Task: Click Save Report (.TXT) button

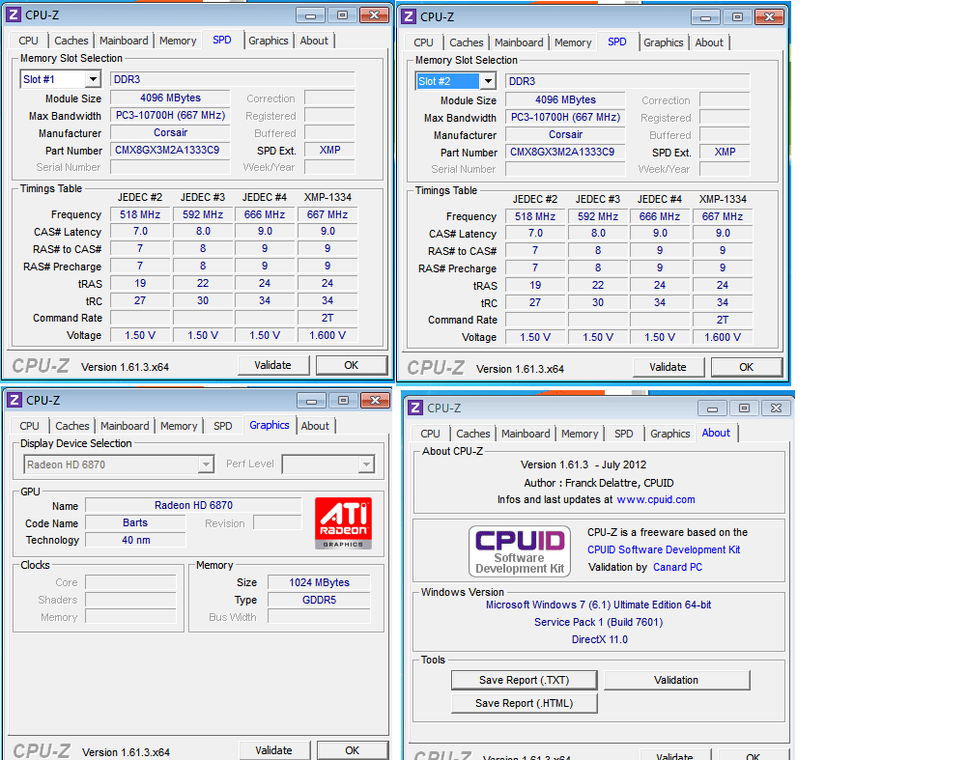Action: pyautogui.click(x=525, y=680)
